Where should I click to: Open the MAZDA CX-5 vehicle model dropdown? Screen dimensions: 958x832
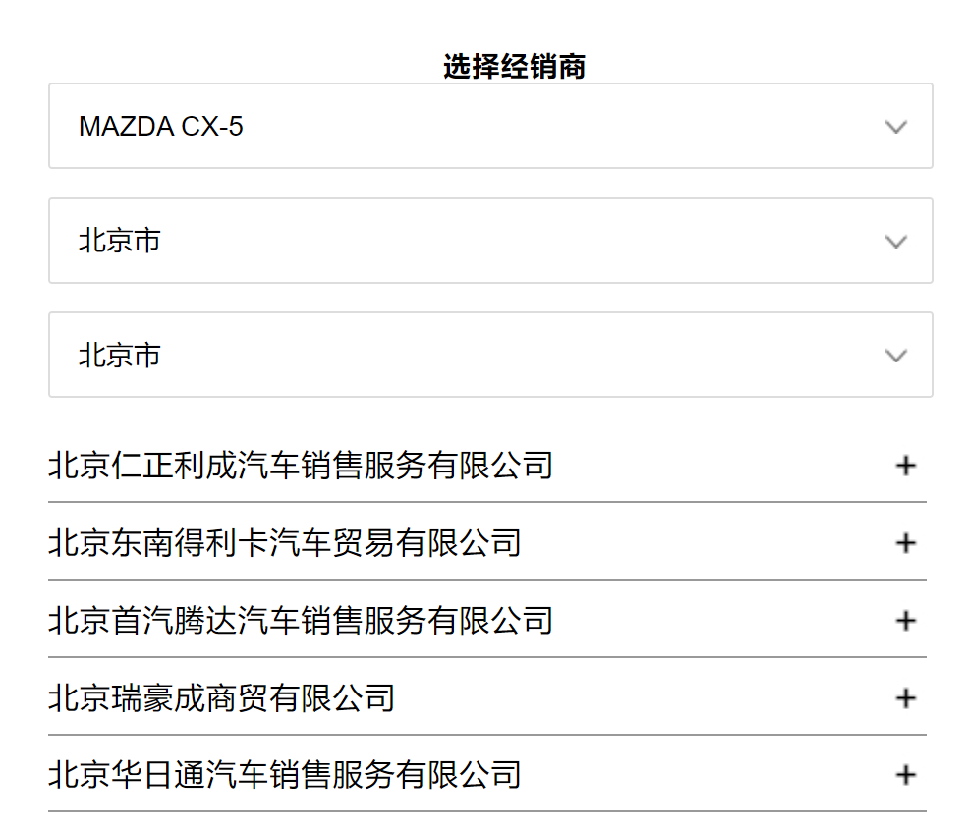point(488,127)
